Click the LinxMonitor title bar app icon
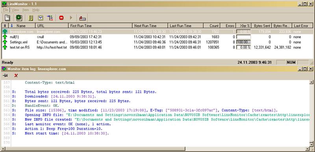The width and height of the screenshot is (315, 152). pyautogui.click(x=4, y=4)
